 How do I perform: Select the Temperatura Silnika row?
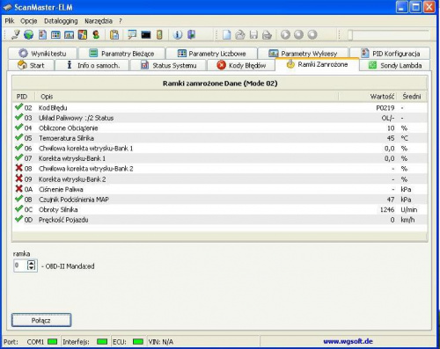point(220,138)
